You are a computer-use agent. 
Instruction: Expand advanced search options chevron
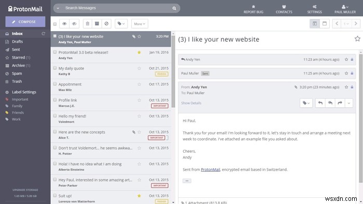(58, 8)
